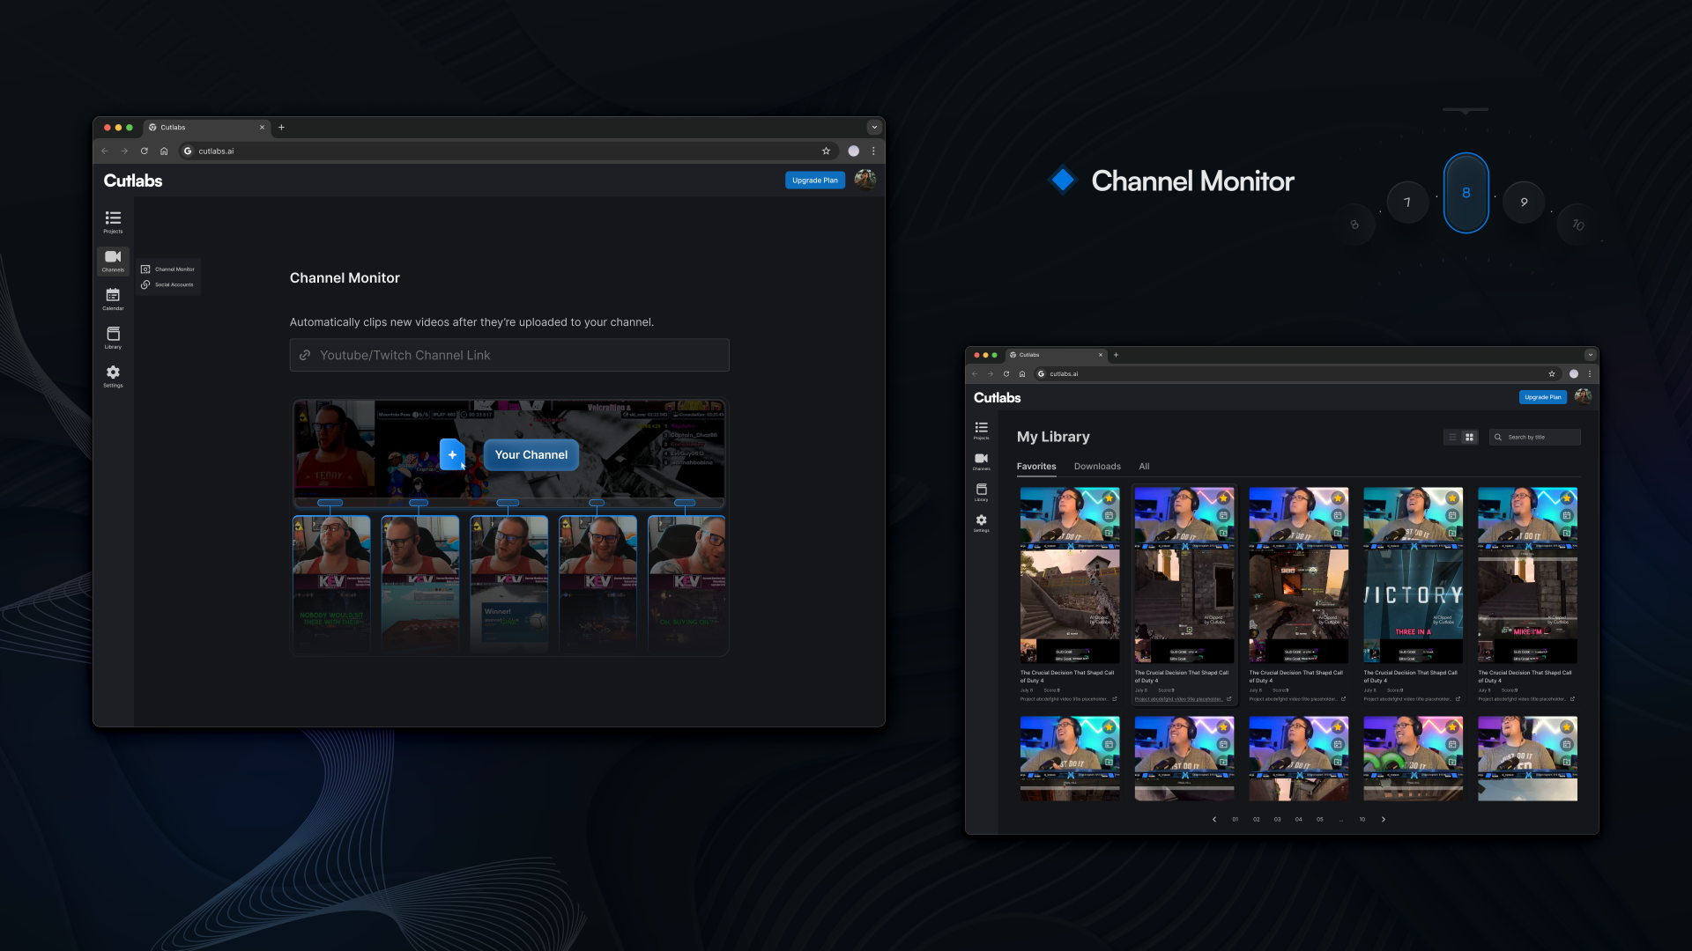Switch to the Favorites tab
Viewport: 1692px width, 951px height.
coord(1036,467)
